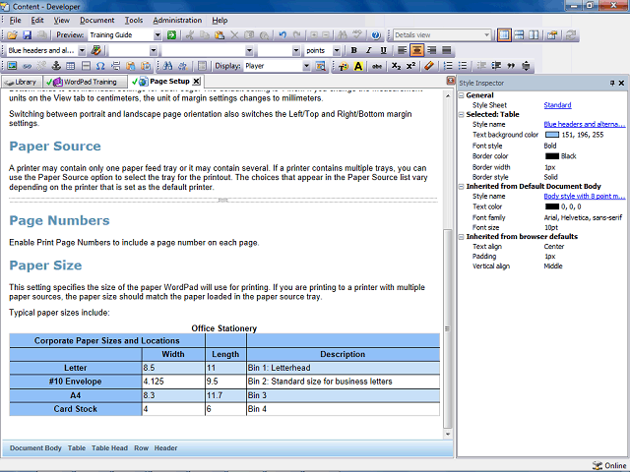Screen dimensions: 630x472
Task: Open the Document menu
Action: [96, 20]
